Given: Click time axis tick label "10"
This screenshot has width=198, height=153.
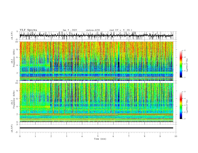Looking at the screenshot, I should (176, 136).
